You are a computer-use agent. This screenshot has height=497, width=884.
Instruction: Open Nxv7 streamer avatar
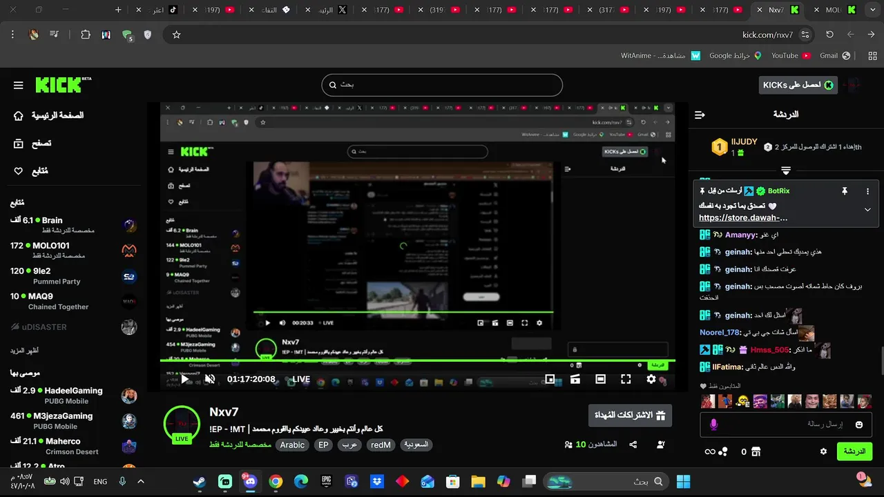tap(182, 424)
